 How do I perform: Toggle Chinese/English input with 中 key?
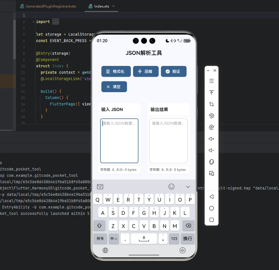coord(114,238)
